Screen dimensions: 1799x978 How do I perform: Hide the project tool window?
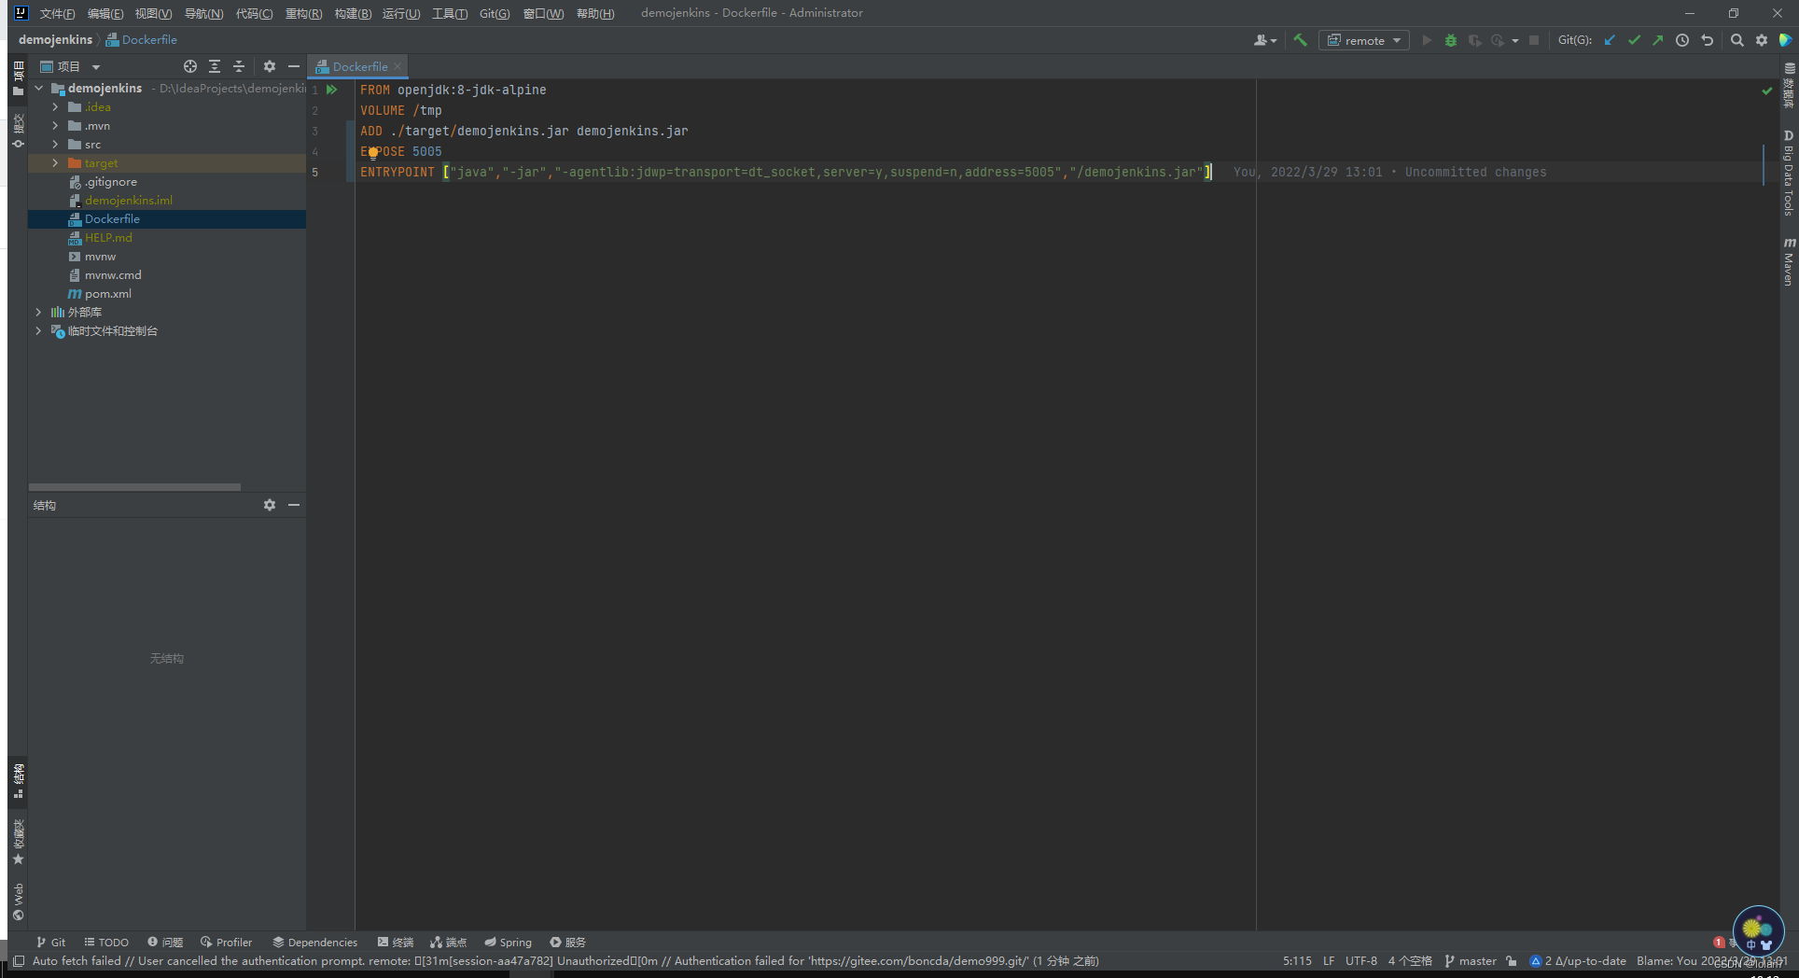pyautogui.click(x=294, y=66)
